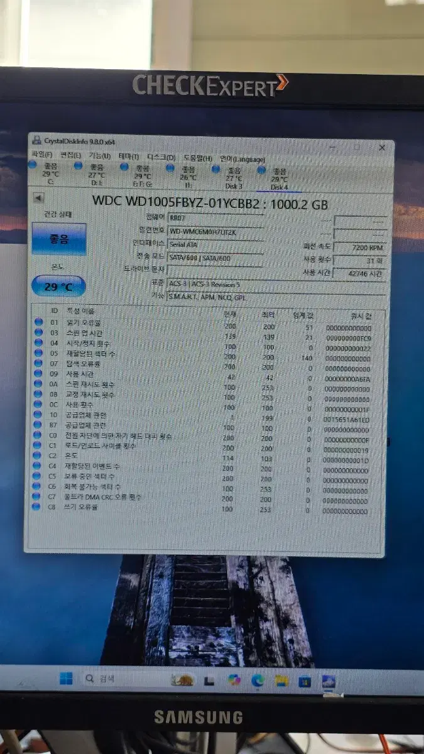424x754 pixels.
Task: Open the 언어(Language) menu
Action: (242, 159)
